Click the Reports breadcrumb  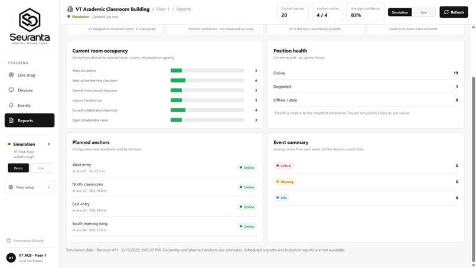pyautogui.click(x=184, y=9)
